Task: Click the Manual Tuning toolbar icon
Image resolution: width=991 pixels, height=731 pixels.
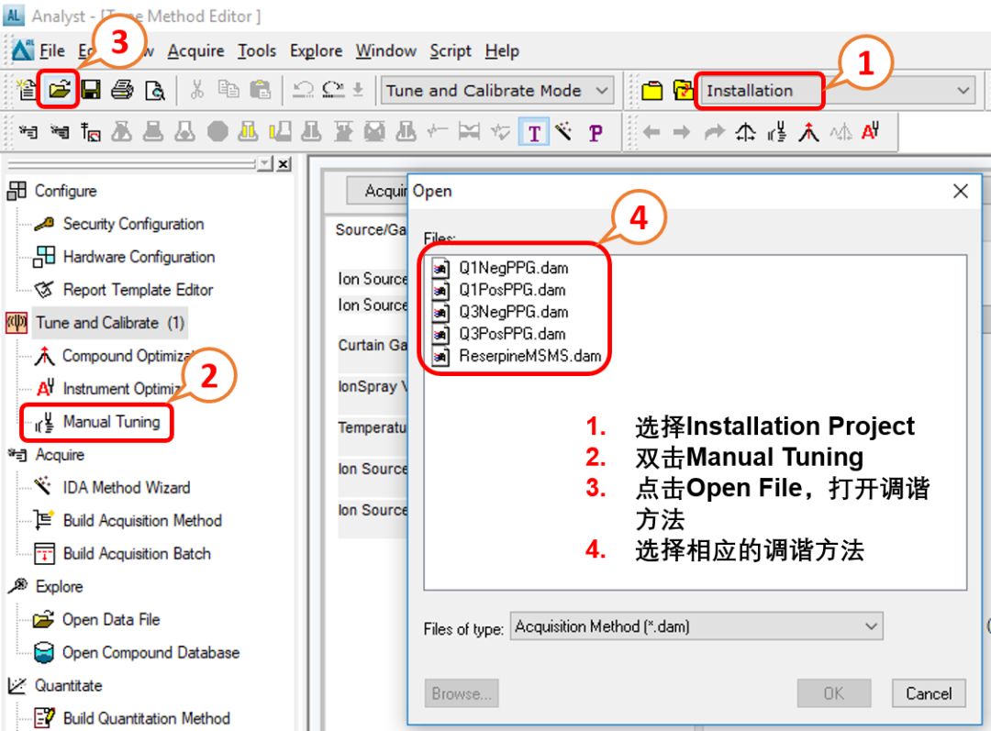Action: (777, 132)
